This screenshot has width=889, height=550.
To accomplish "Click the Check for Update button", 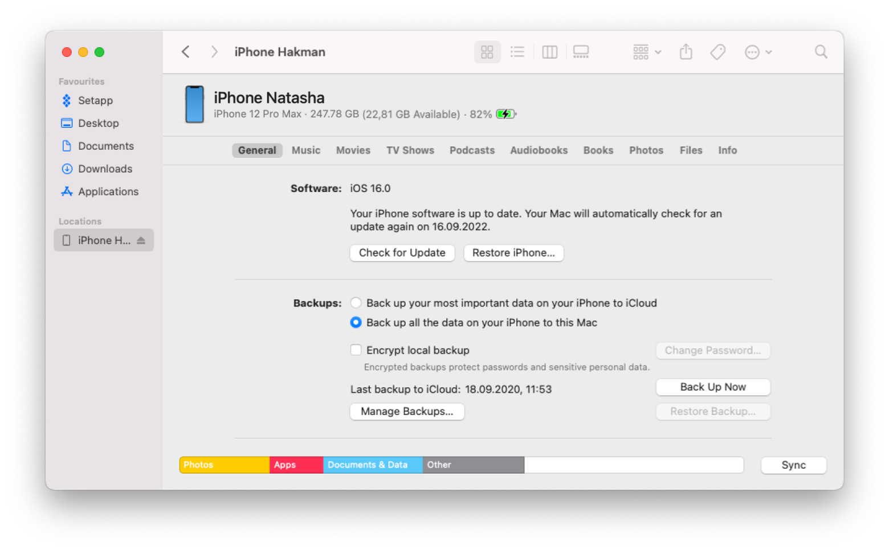I will coord(402,253).
